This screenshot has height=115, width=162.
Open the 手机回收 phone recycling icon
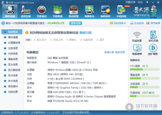tap(122, 11)
